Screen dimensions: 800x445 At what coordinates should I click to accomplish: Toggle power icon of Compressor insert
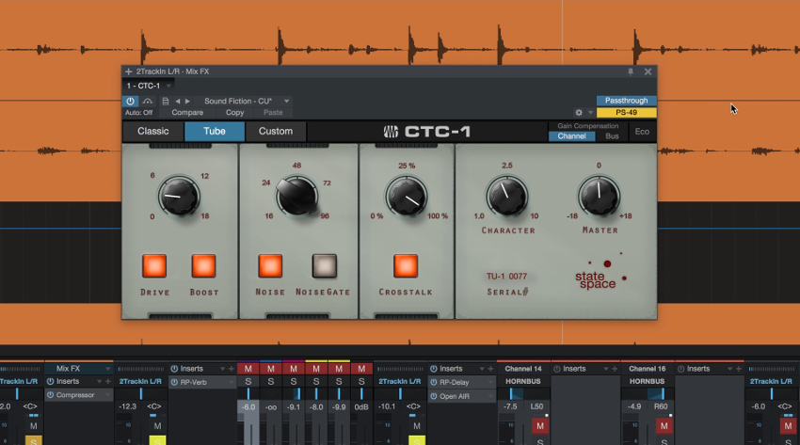point(51,394)
